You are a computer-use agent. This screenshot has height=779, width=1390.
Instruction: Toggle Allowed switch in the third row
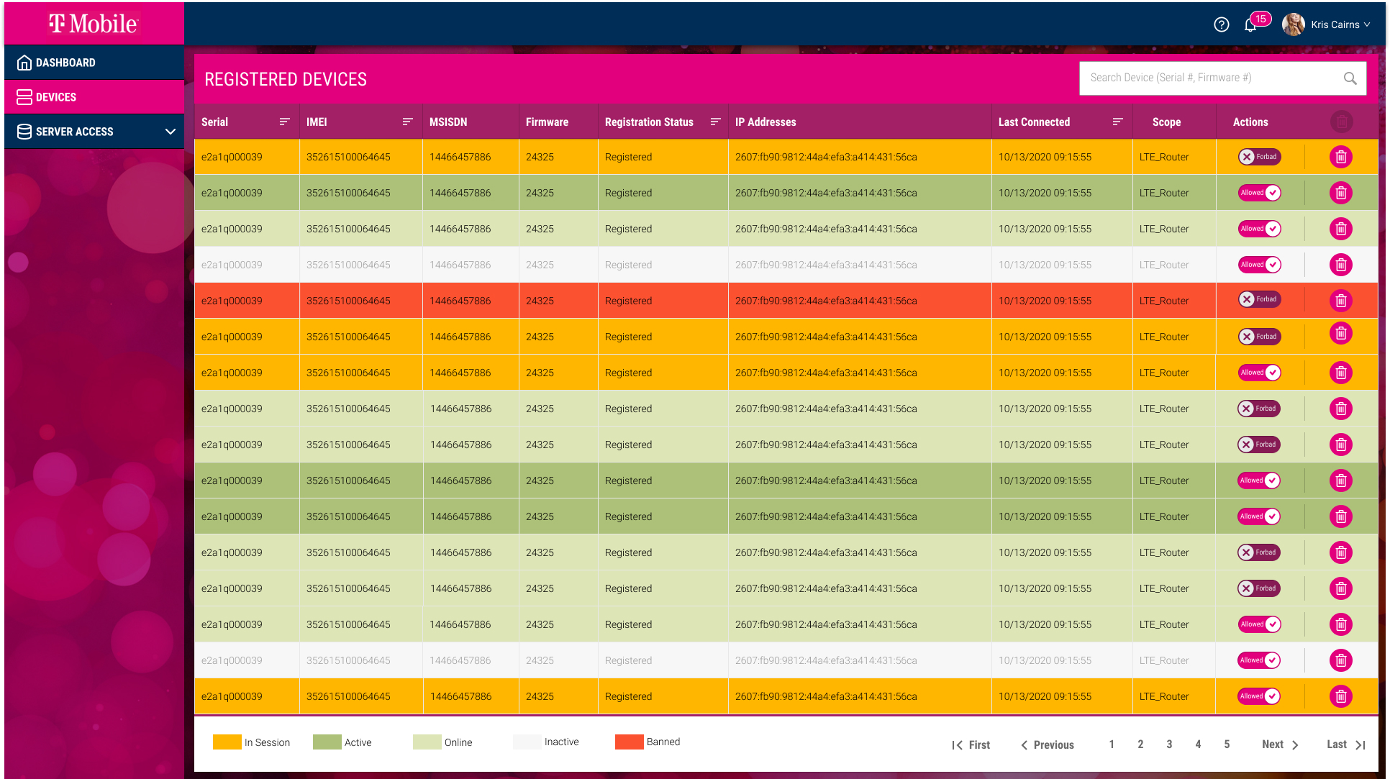pyautogui.click(x=1259, y=229)
